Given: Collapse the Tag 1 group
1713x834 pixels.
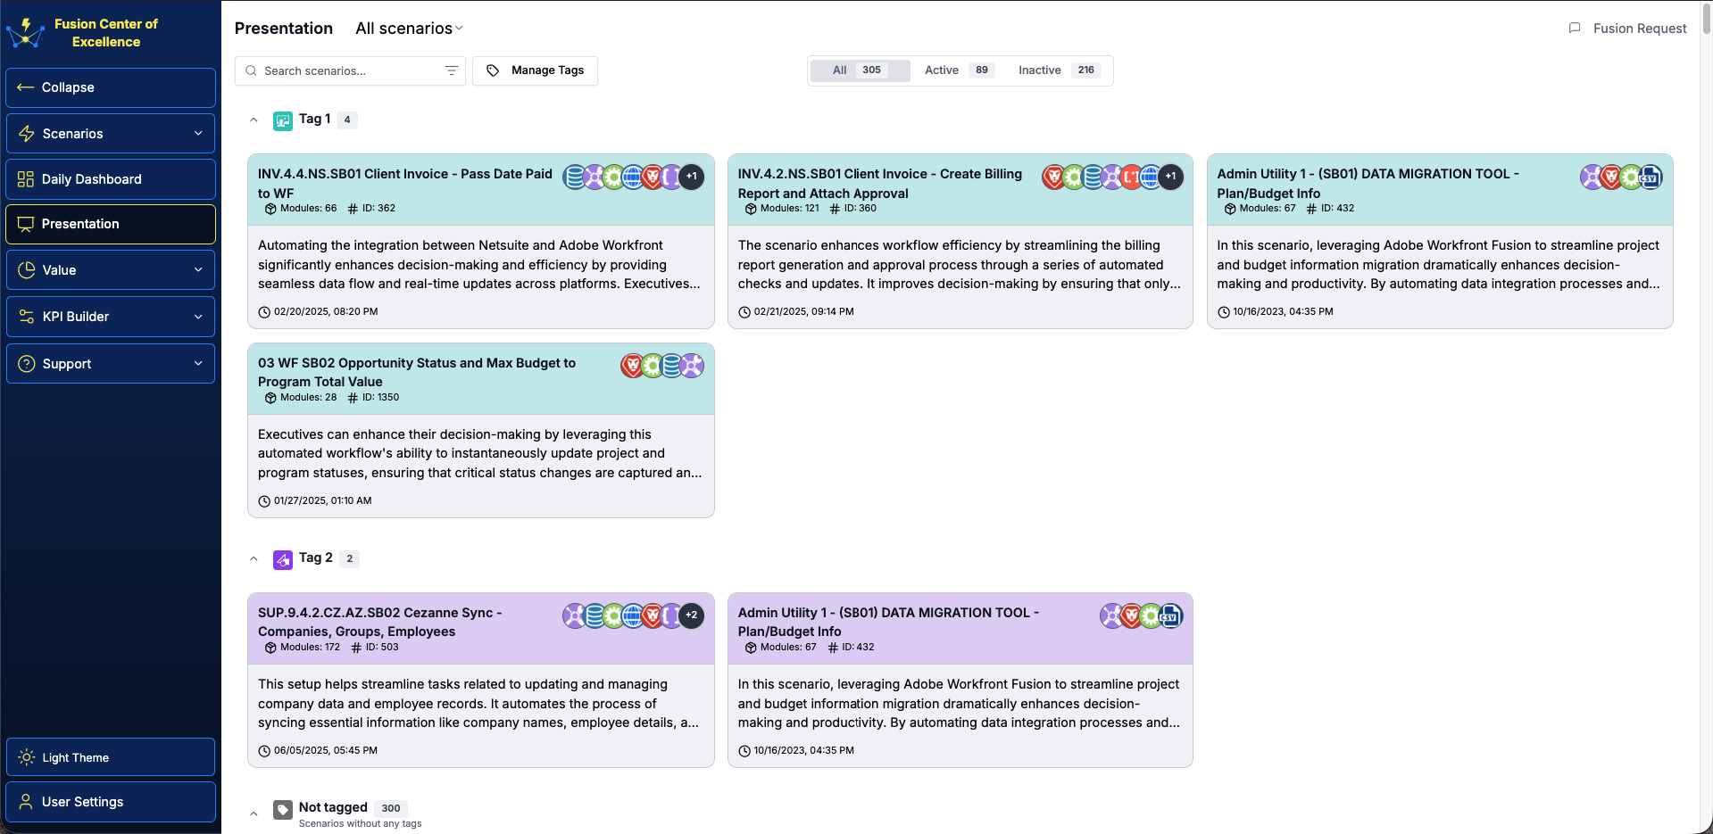Looking at the screenshot, I should [x=254, y=120].
